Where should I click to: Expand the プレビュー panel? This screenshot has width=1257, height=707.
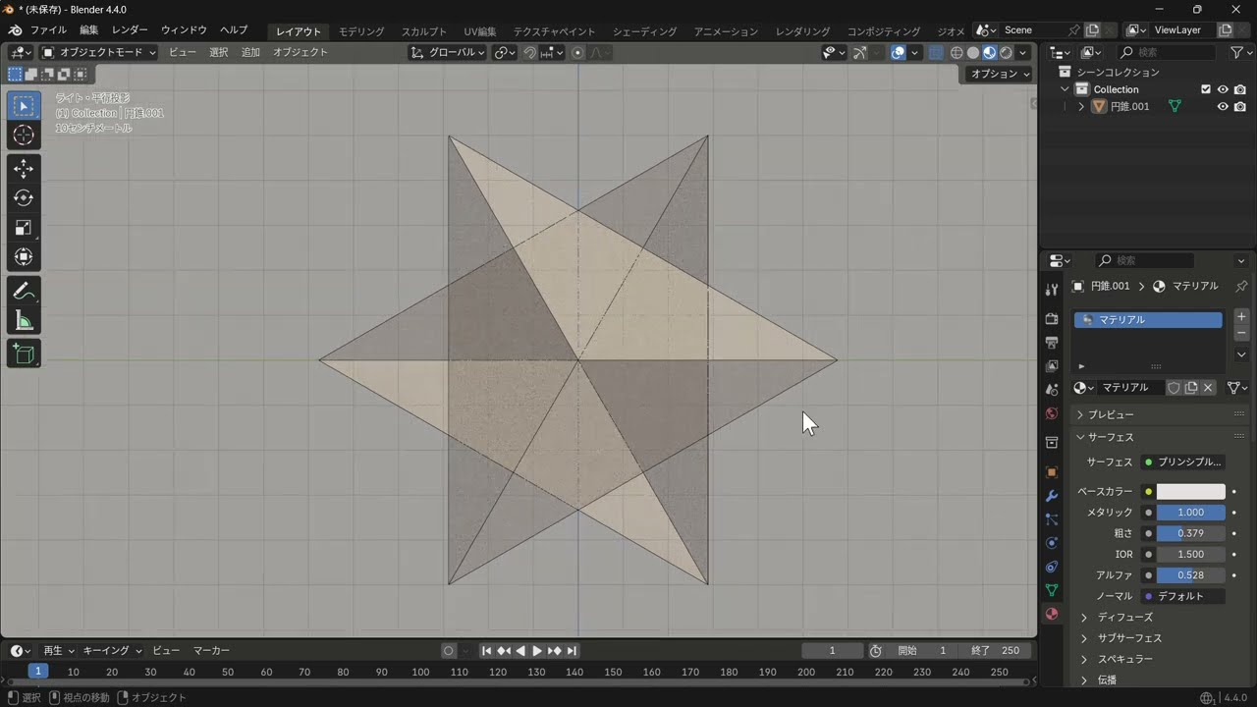[1111, 414]
